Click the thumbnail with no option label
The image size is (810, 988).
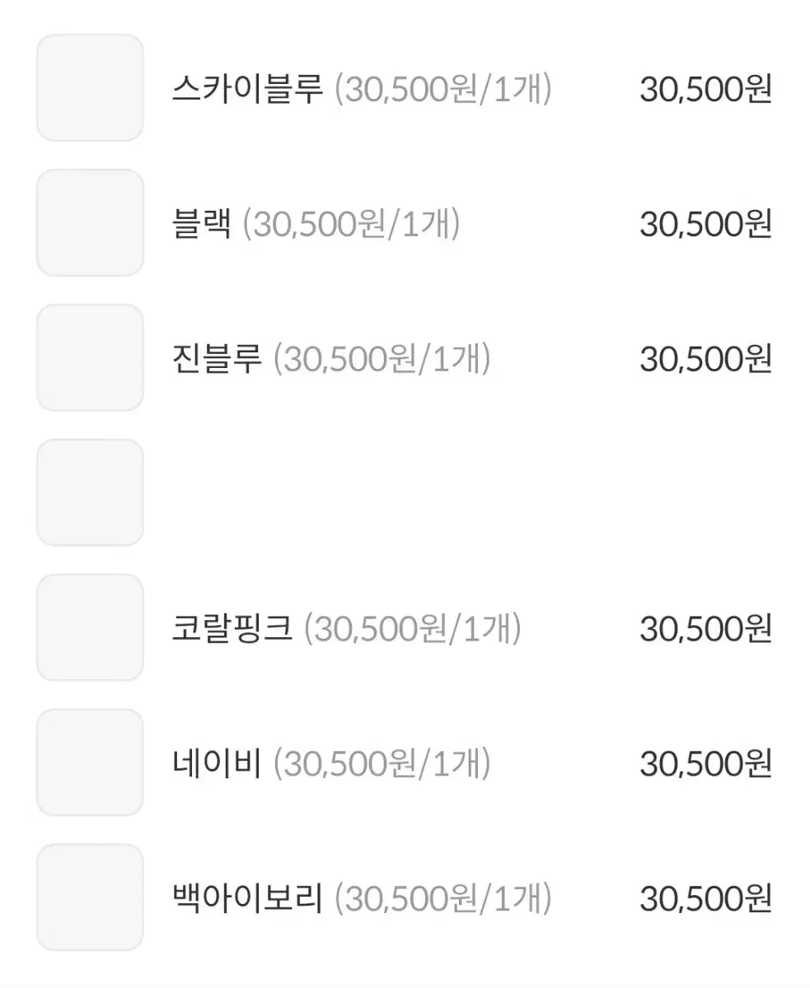(x=90, y=492)
